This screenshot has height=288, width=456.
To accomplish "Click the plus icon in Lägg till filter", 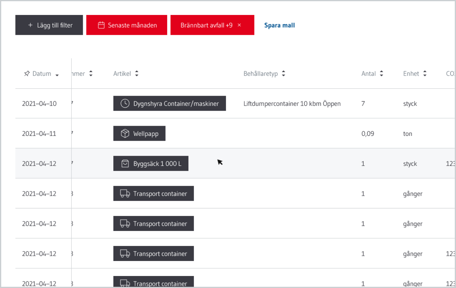I will click(30, 25).
